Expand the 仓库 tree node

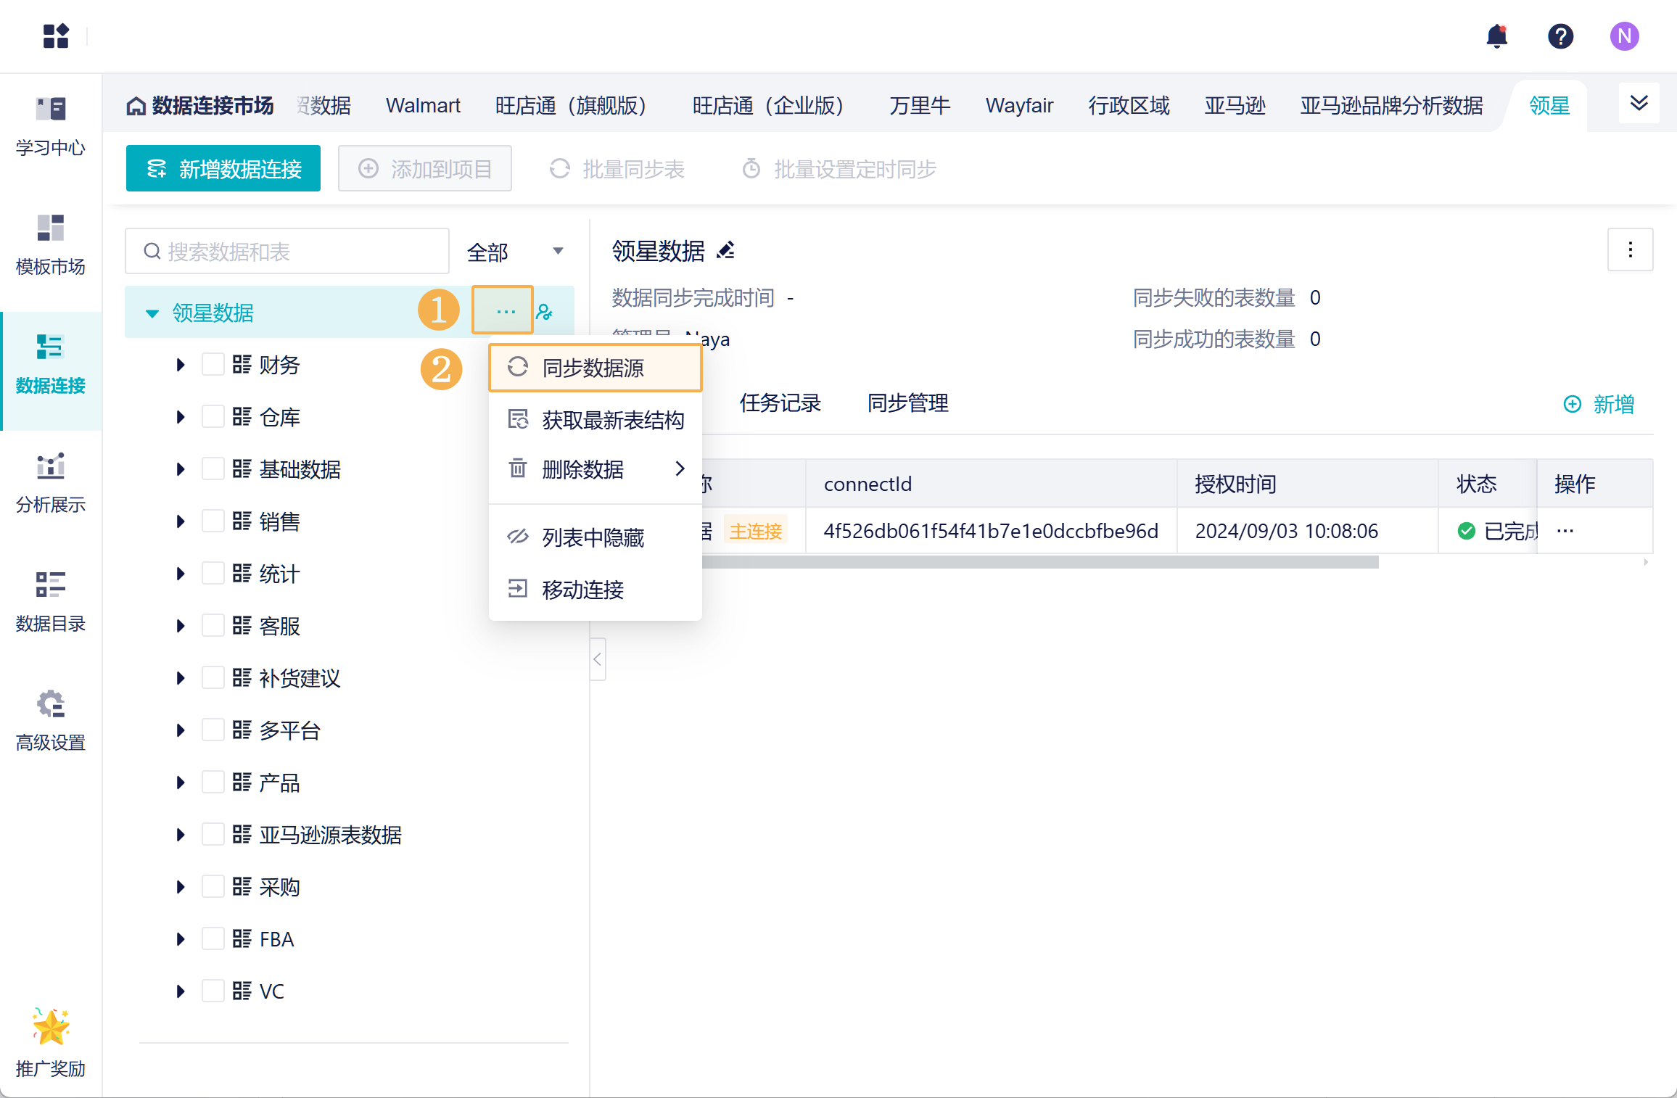point(181,417)
